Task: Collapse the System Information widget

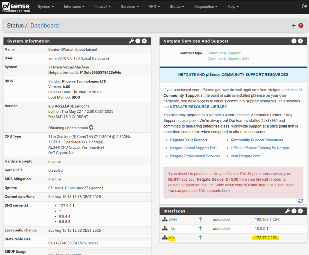Action: pyautogui.click(x=138, y=41)
